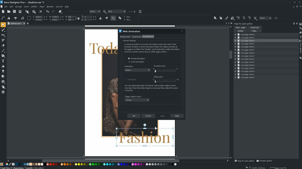Click the Fashion text on canvas

(145, 138)
